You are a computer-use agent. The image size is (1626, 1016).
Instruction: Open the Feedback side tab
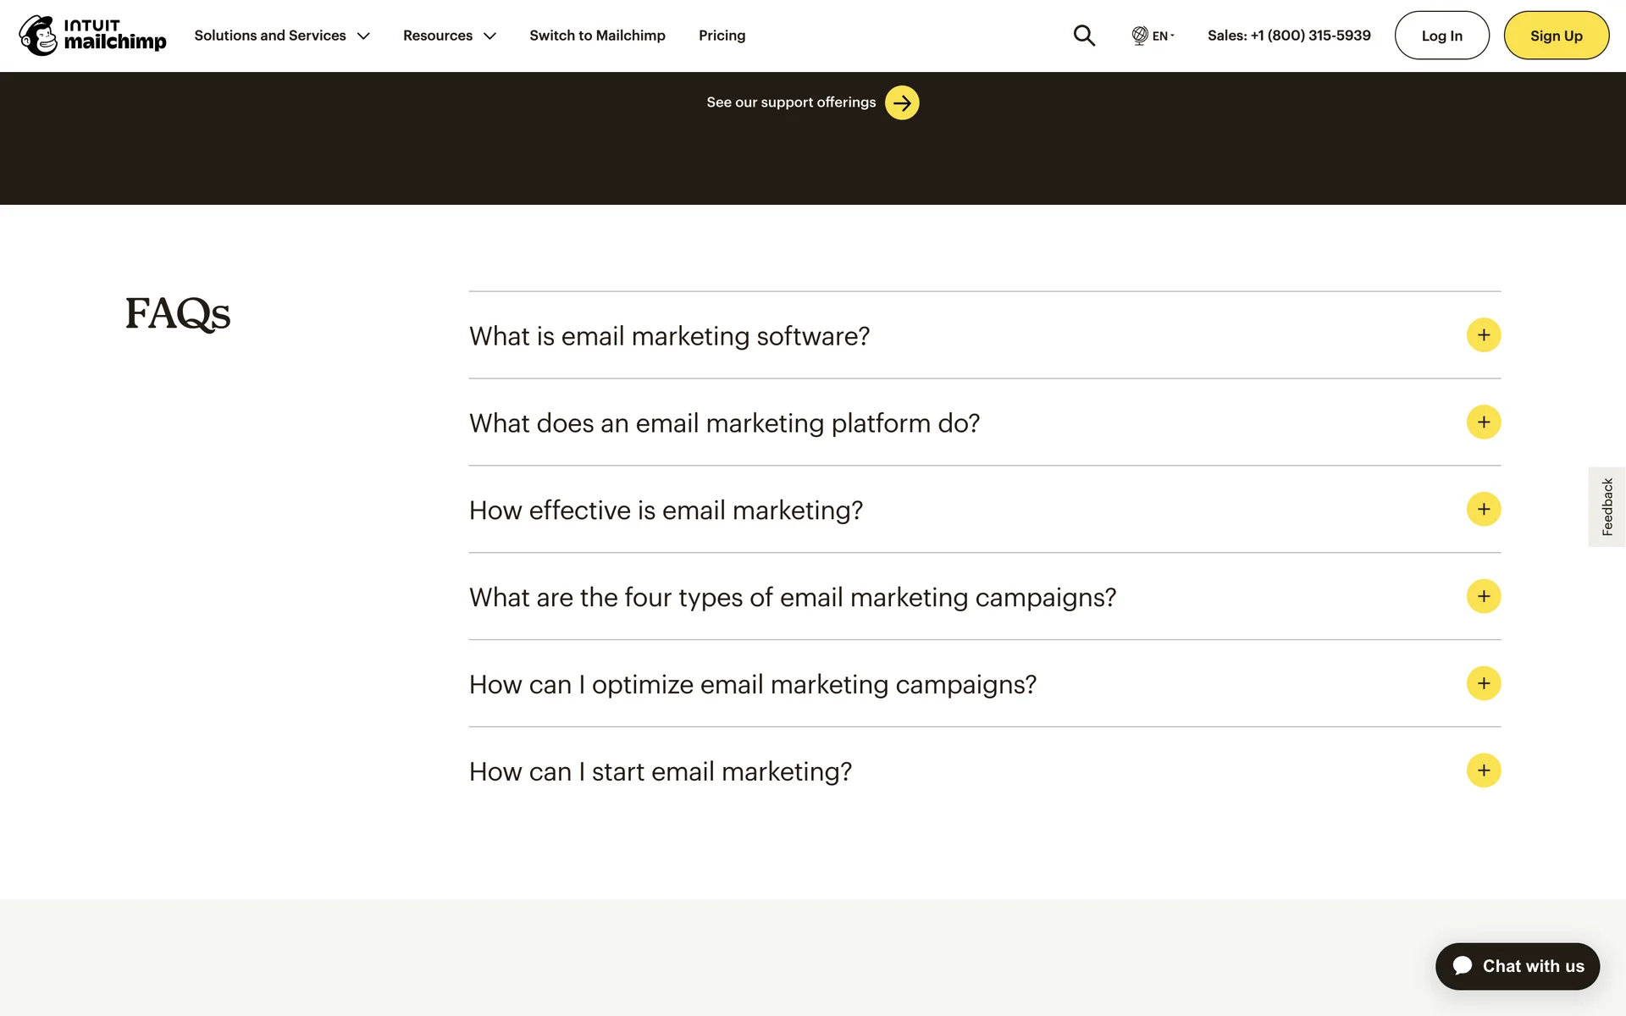[x=1607, y=506]
